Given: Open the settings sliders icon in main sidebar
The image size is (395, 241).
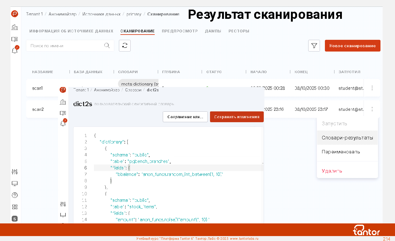Looking at the screenshot, I should click(15, 172).
